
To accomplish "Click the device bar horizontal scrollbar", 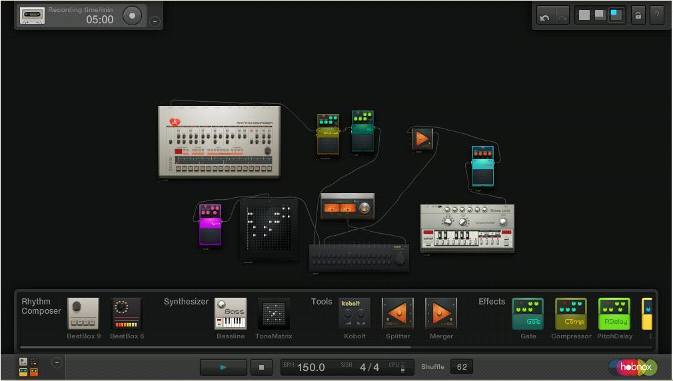I will [215, 347].
